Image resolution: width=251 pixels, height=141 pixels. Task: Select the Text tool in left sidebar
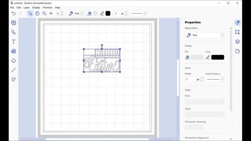[14, 42]
